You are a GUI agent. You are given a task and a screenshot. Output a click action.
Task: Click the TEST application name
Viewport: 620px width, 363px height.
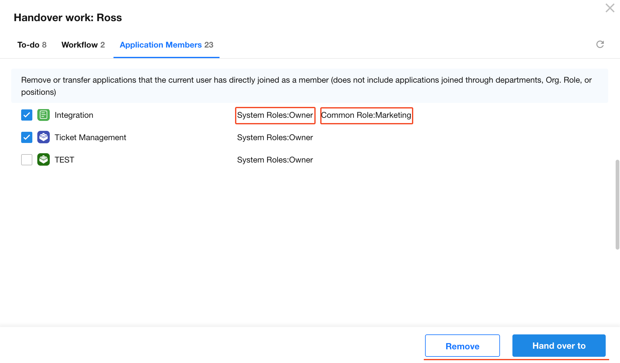coord(64,160)
